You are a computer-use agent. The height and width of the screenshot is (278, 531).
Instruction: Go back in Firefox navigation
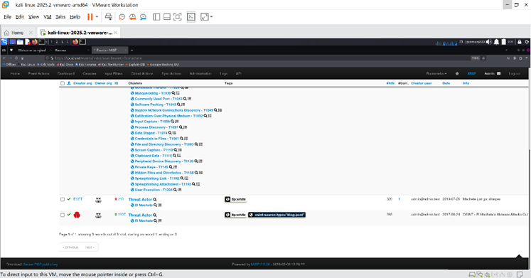coord(4,58)
